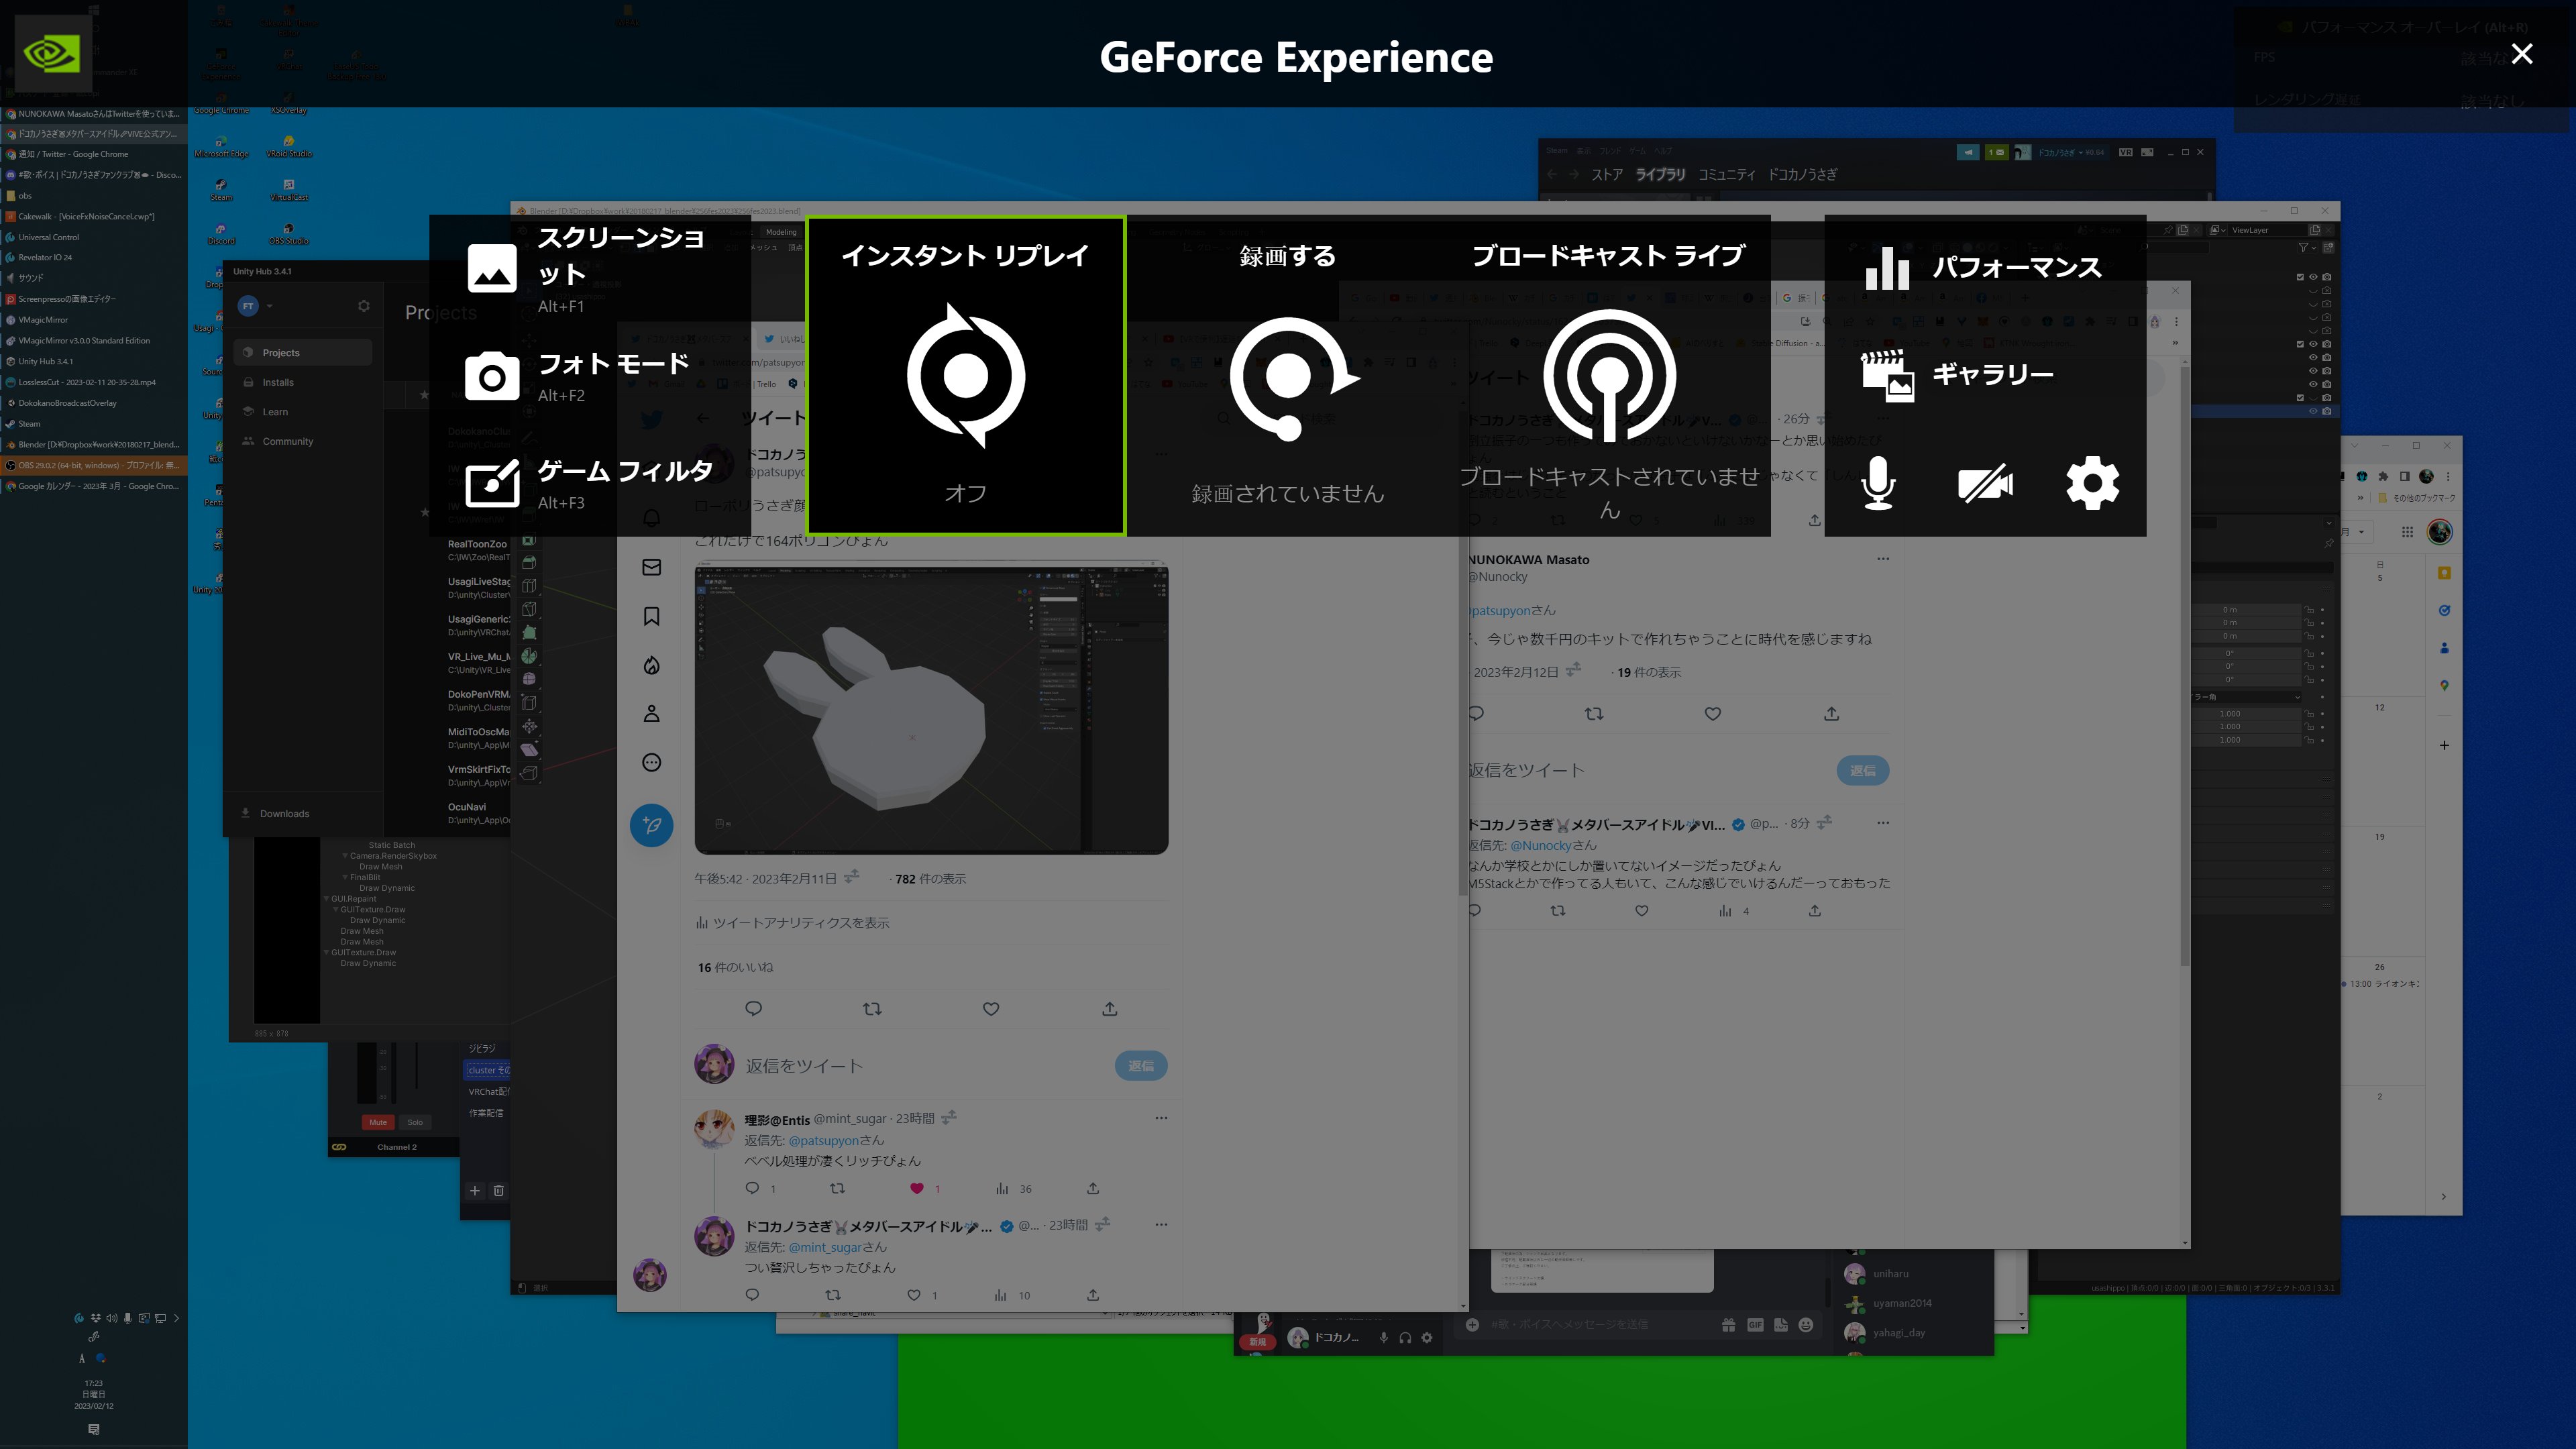
Task: Click system tray volume speaker icon
Action: click(111, 1318)
